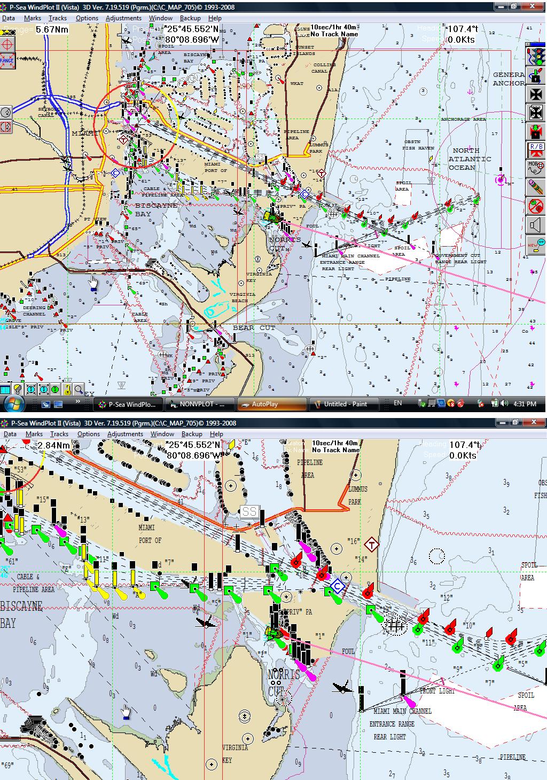Screen dimensions: 547x780
Task: Click the RANGE zoom button
Action: pyautogui.click(x=7, y=60)
